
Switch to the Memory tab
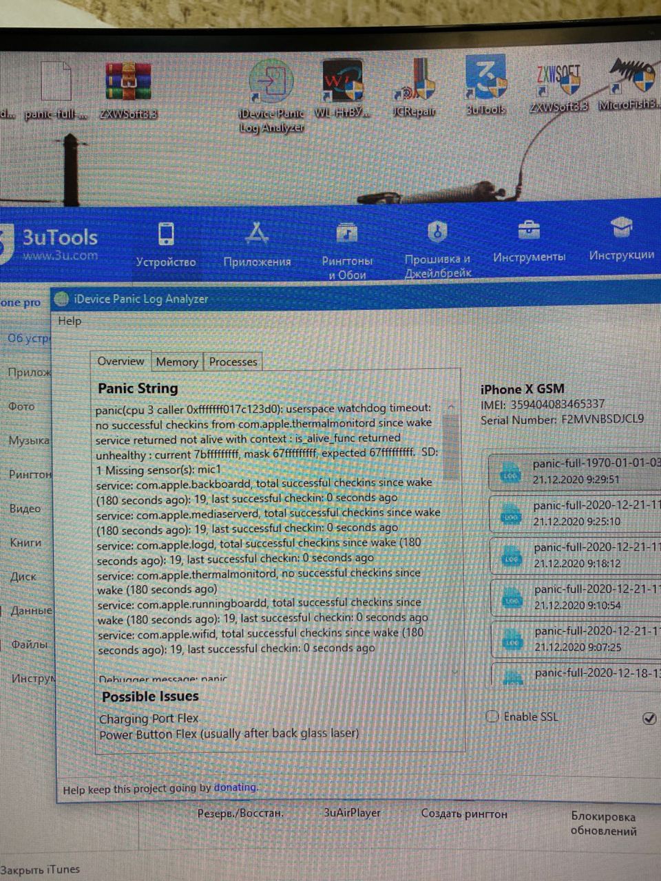177,362
